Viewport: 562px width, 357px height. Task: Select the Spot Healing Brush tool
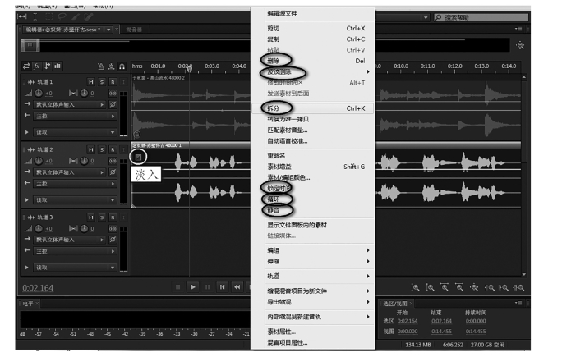pos(89,16)
